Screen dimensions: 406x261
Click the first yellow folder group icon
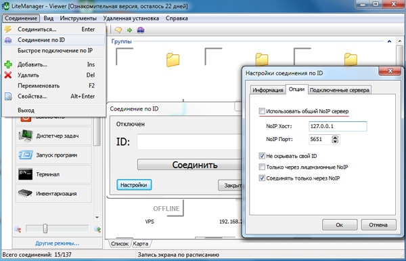tap(173, 60)
